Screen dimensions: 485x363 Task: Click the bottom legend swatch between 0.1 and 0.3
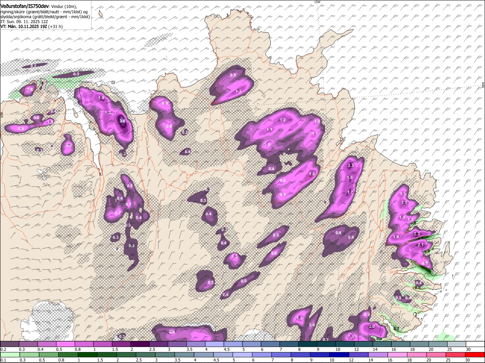[10, 355]
